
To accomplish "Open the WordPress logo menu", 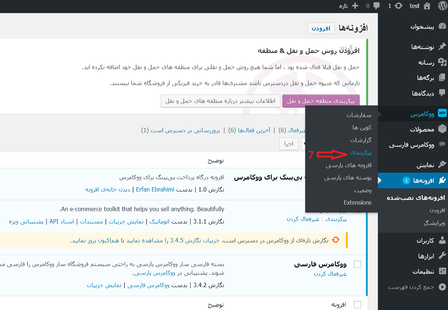I will (442, 6).
